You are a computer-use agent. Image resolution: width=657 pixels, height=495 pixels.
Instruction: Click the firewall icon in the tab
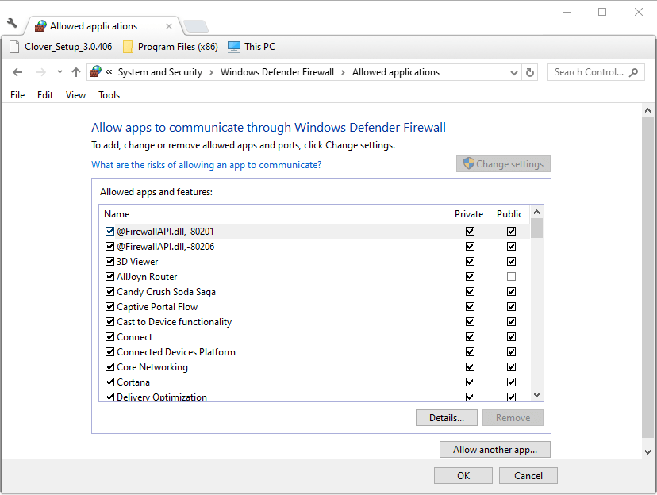(40, 26)
